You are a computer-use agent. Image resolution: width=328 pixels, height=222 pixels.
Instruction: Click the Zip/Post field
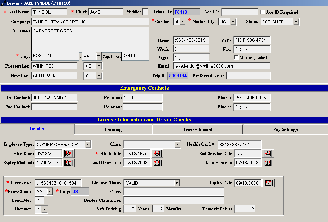[135, 56]
